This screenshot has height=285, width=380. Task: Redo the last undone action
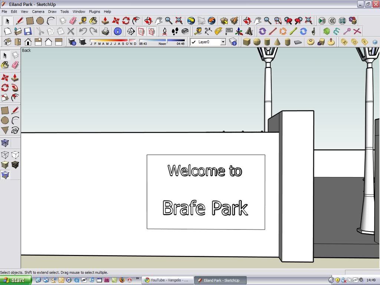click(x=93, y=31)
